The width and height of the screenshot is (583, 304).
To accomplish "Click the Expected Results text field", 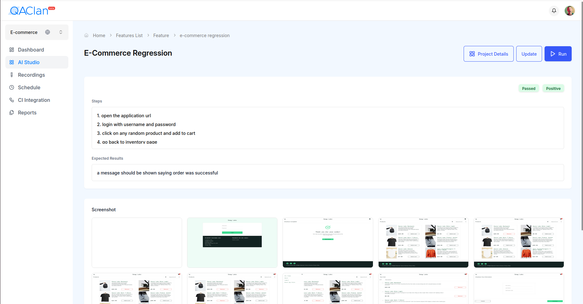I will 328,173.
